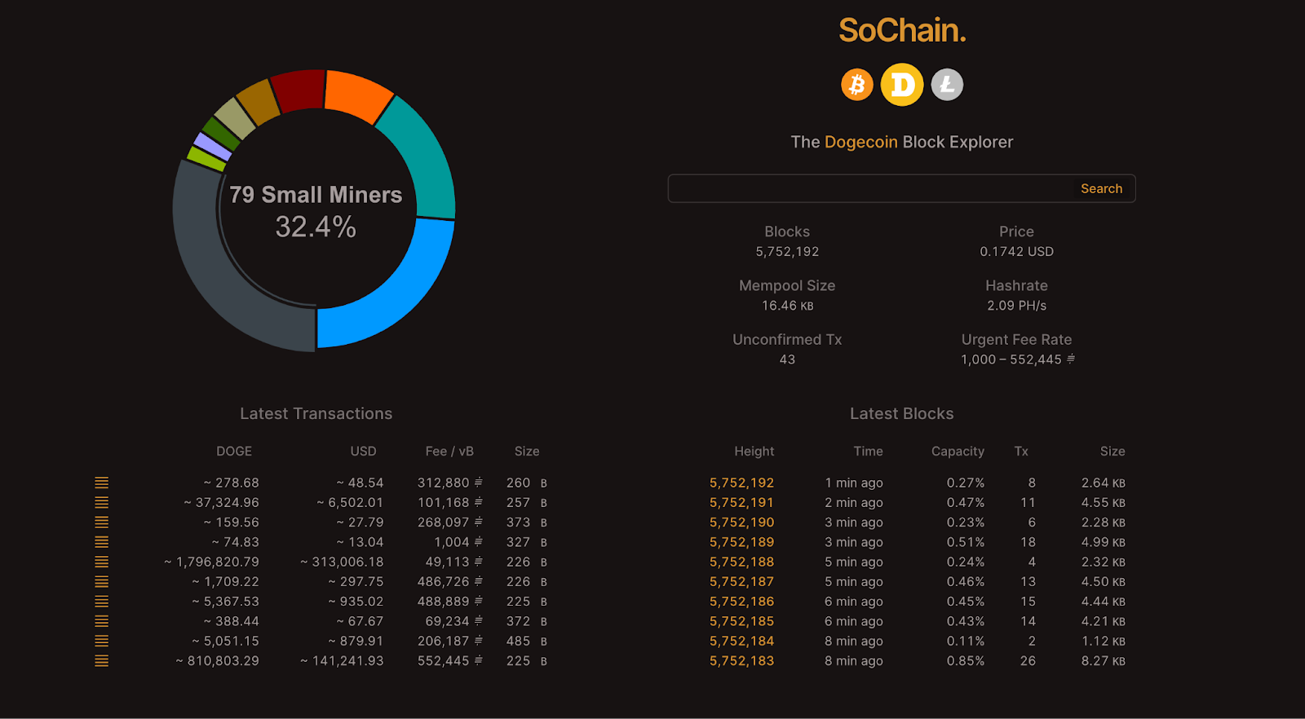This screenshot has width=1305, height=719.
Task: Click the DOGE column header
Action: [234, 451]
